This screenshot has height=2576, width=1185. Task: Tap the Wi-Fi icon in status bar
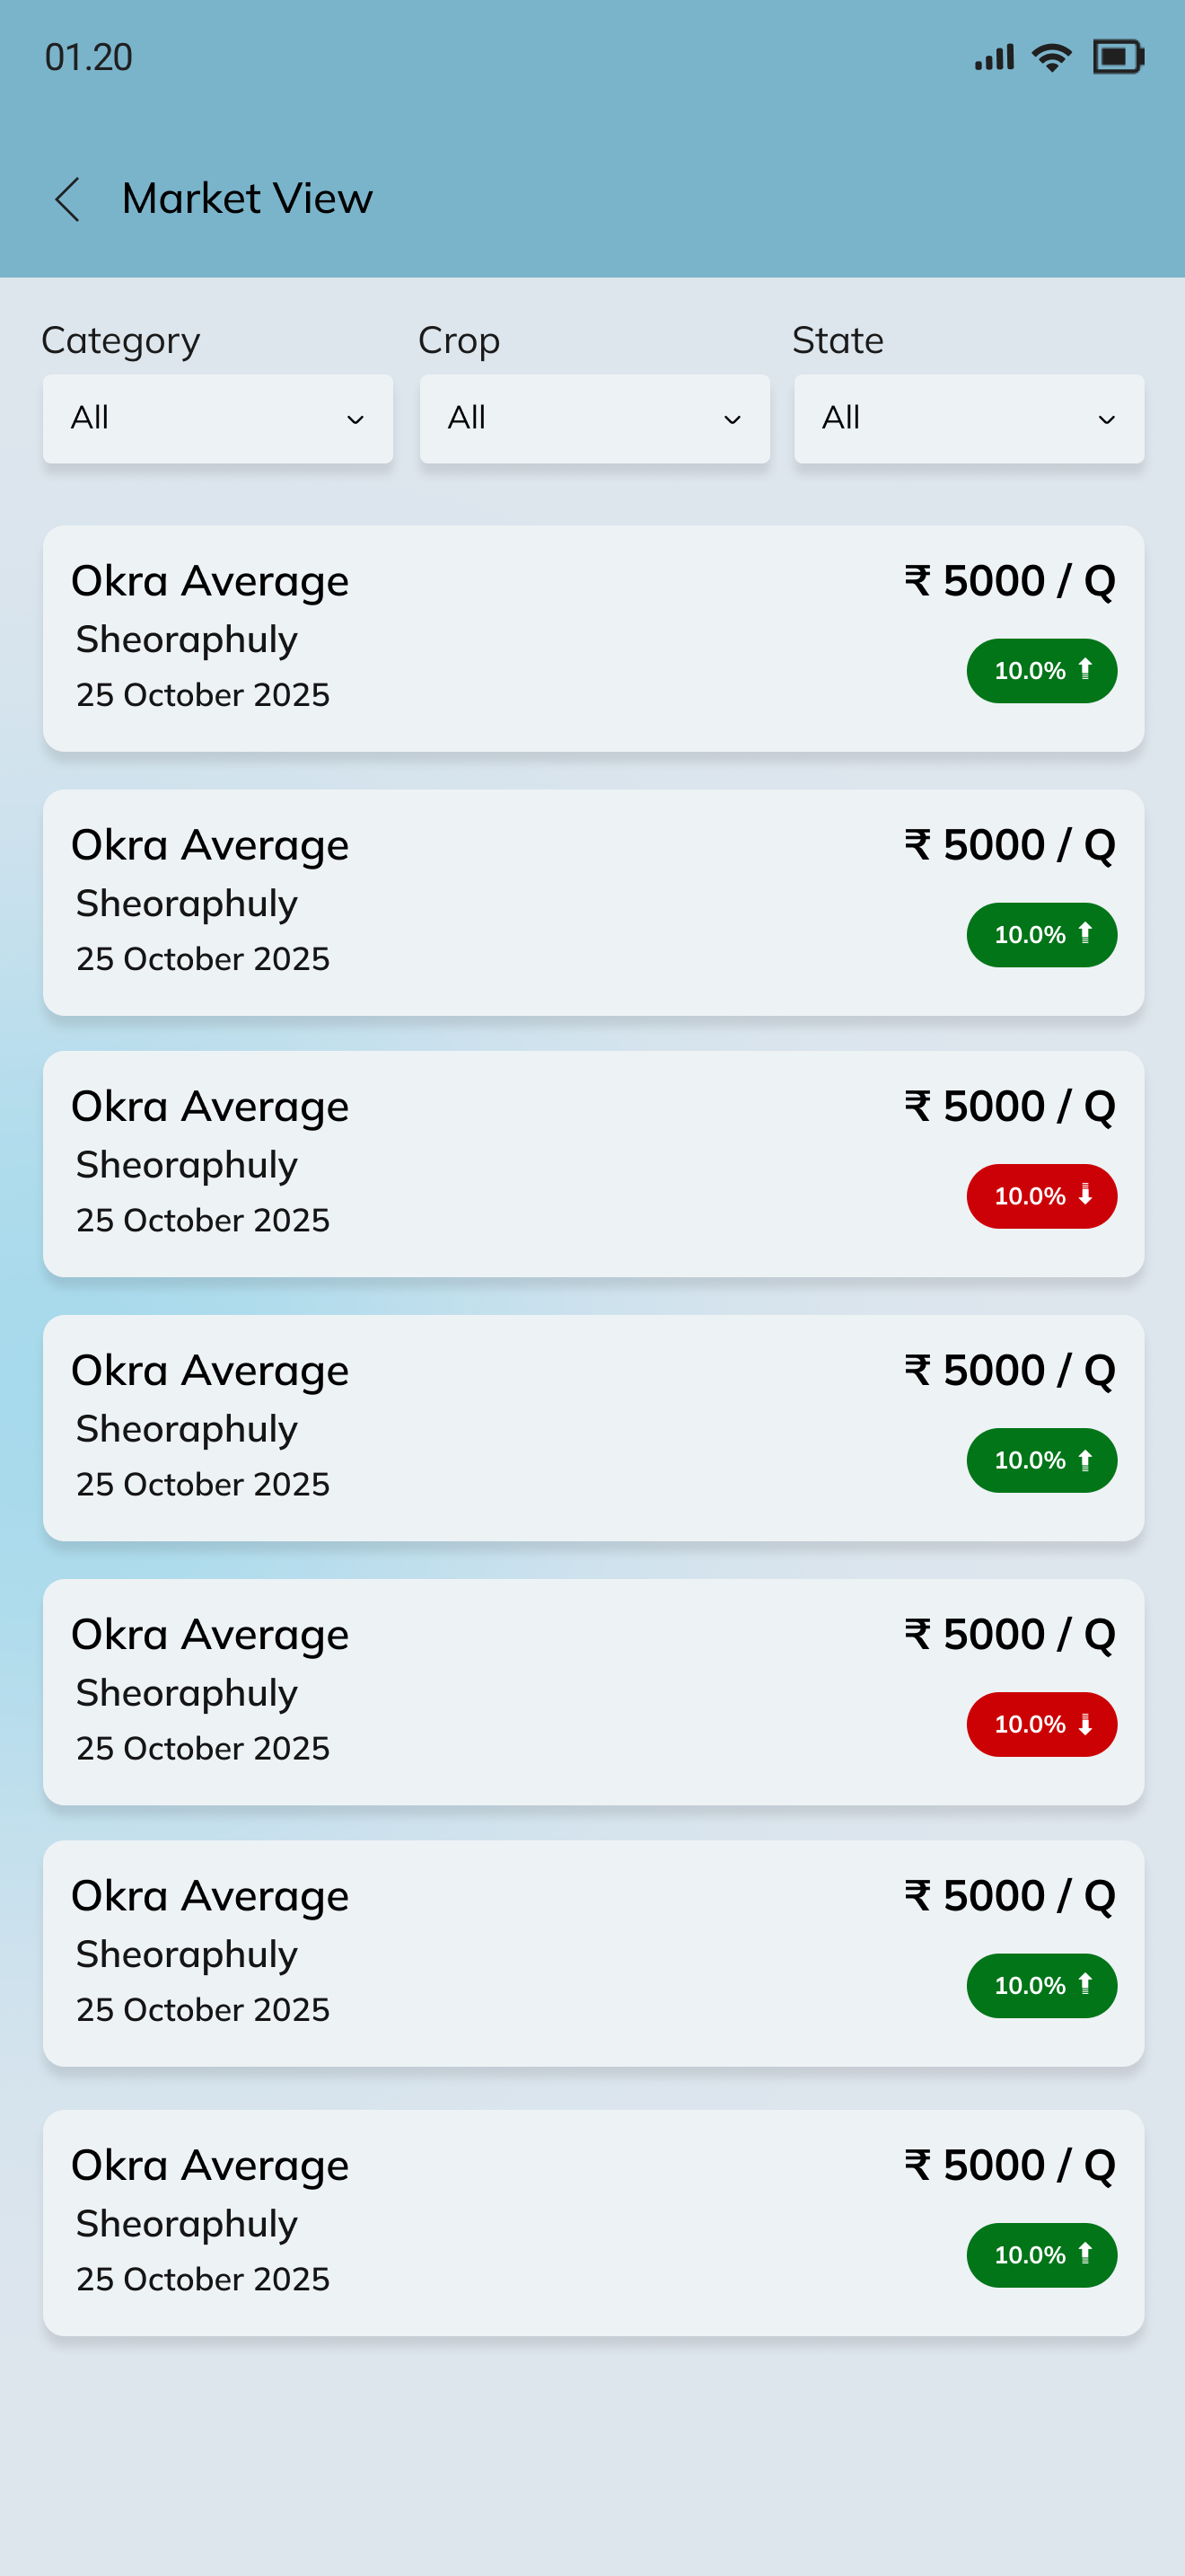coord(1051,57)
